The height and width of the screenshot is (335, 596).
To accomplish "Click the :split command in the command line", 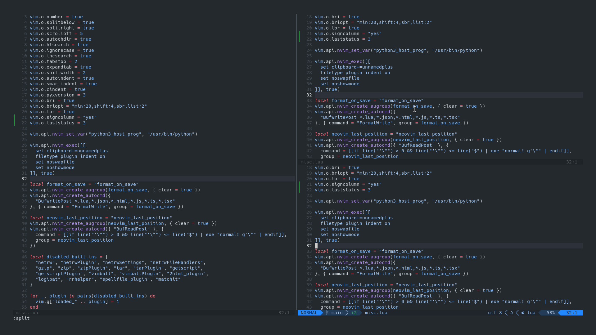I will point(21,318).
